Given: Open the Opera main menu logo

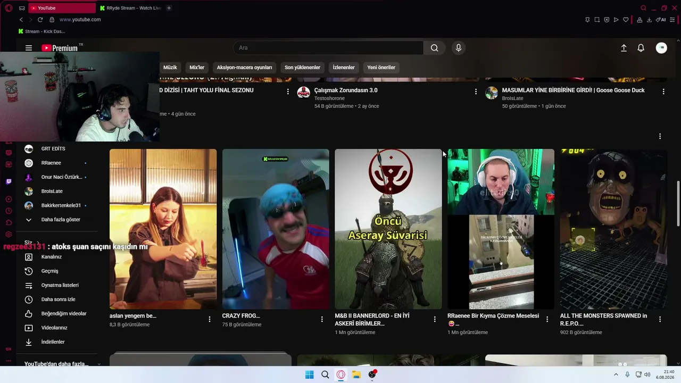Looking at the screenshot, I should [9, 8].
